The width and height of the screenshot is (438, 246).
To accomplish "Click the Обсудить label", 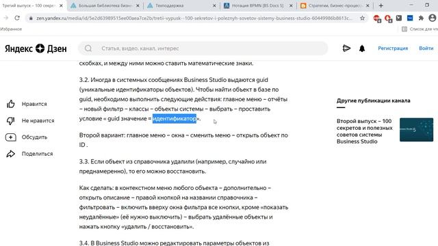I will (x=35, y=137).
